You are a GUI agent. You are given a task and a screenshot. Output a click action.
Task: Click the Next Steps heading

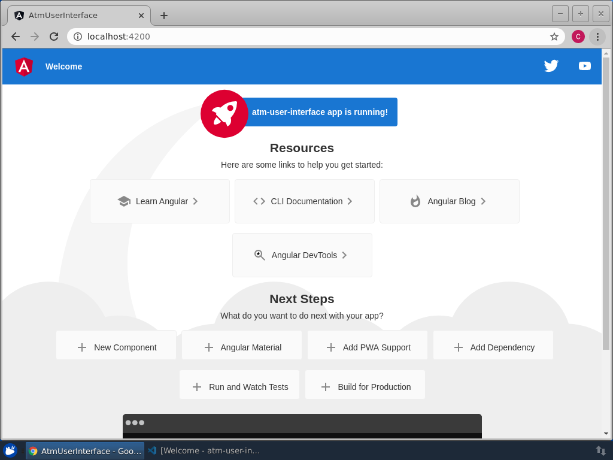pyautogui.click(x=302, y=299)
